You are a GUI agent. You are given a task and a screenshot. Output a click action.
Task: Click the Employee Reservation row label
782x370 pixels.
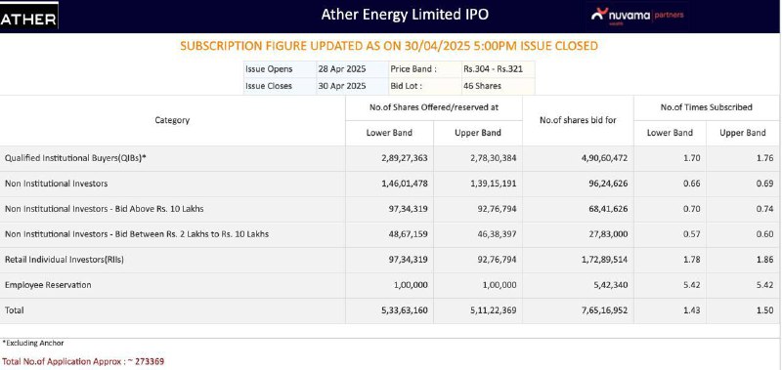(48, 285)
